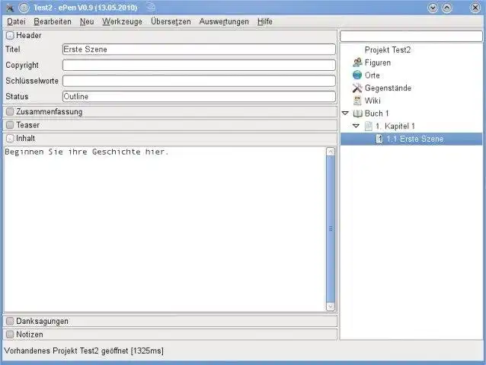
Task: Open the Neu menu
Action: [87, 21]
